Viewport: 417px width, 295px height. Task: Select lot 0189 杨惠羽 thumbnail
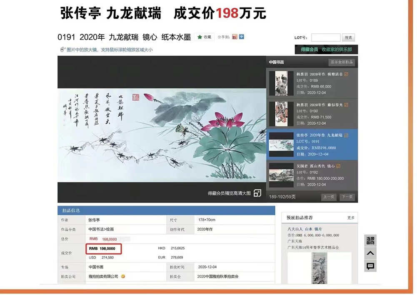click(278, 83)
